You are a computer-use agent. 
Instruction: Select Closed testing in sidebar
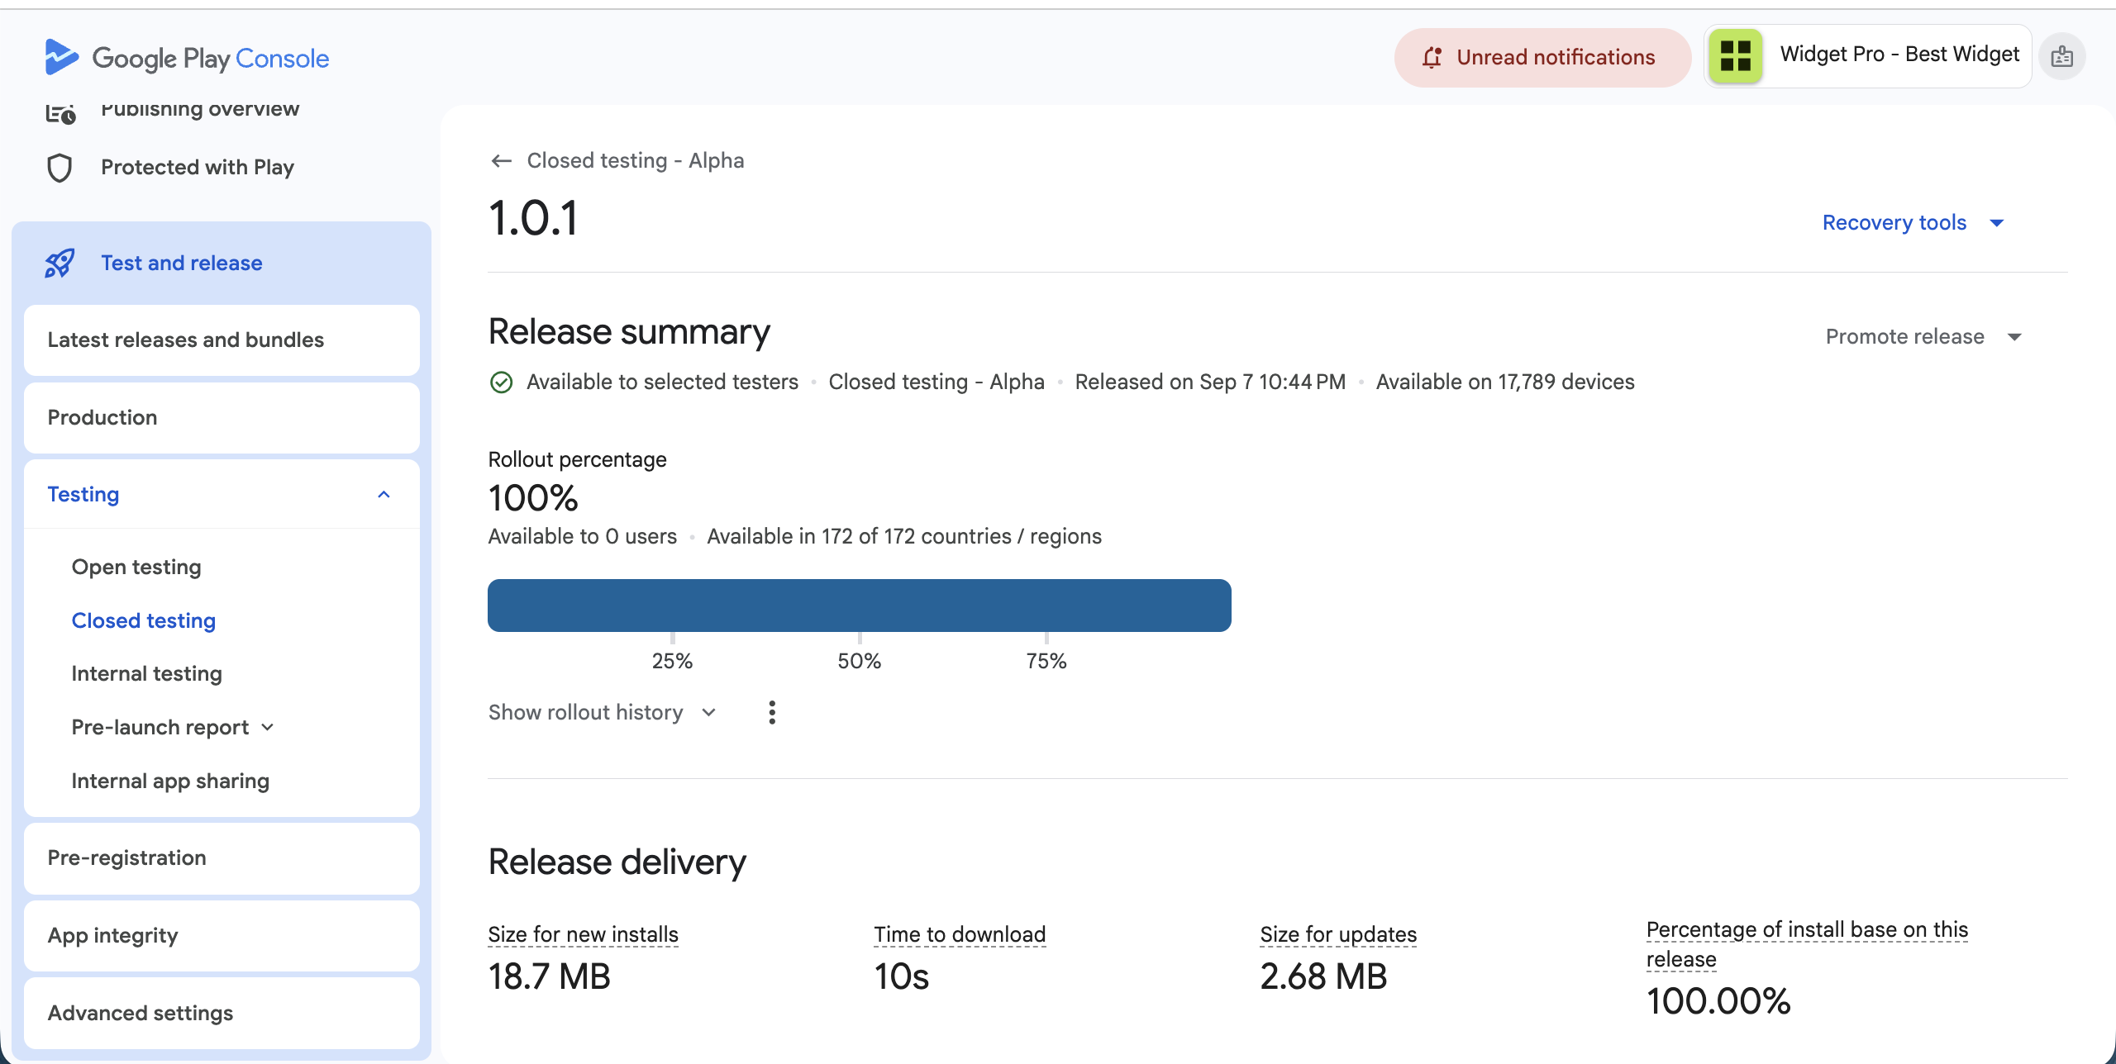(x=144, y=620)
